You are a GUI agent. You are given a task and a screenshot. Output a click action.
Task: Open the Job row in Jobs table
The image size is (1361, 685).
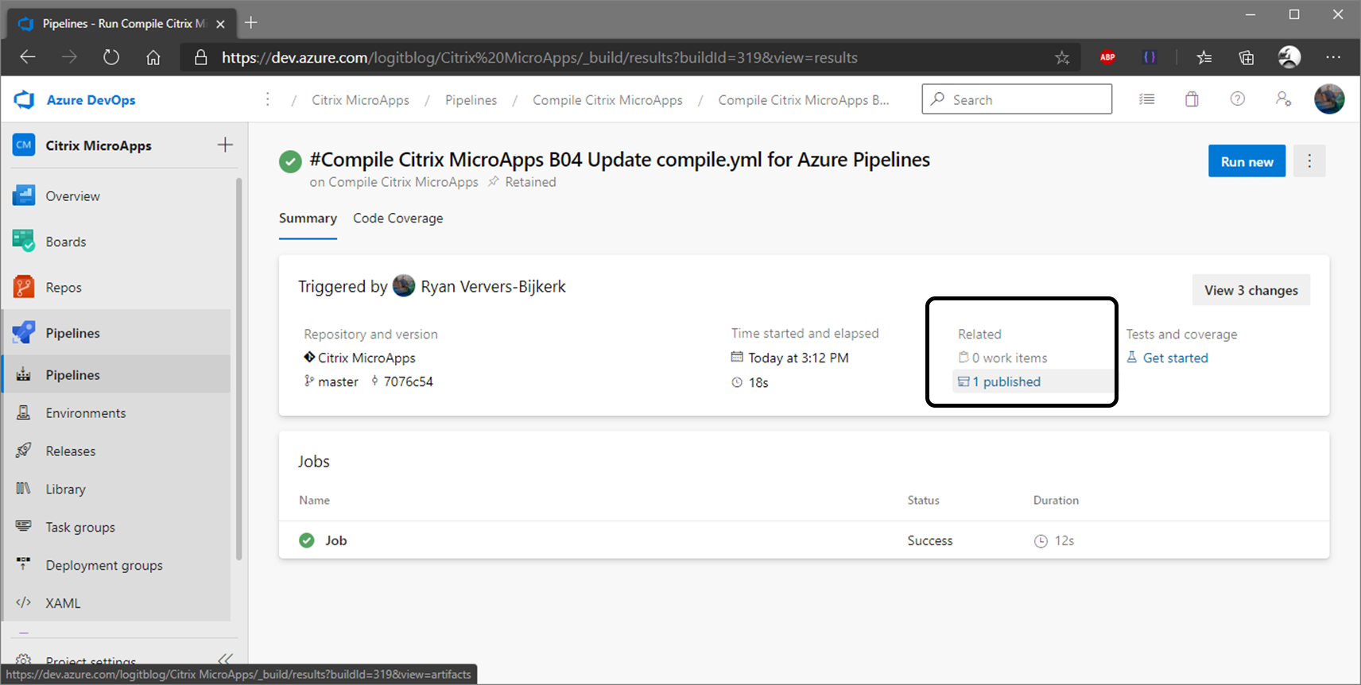(x=804, y=540)
